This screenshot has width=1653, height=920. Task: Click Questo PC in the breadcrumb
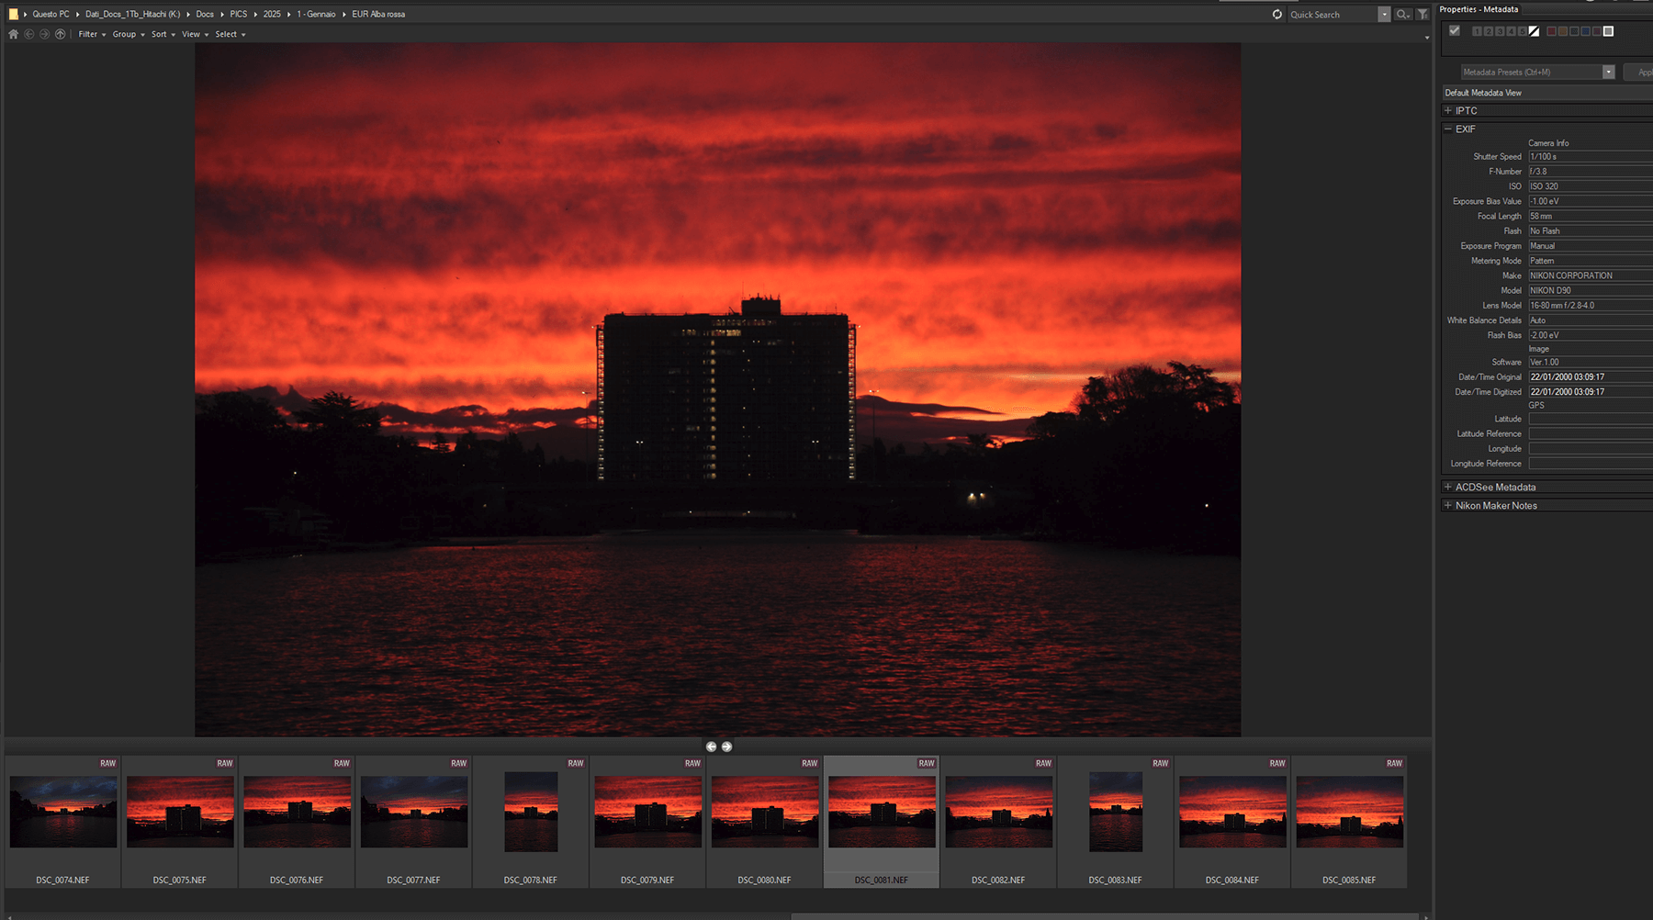pyautogui.click(x=51, y=14)
